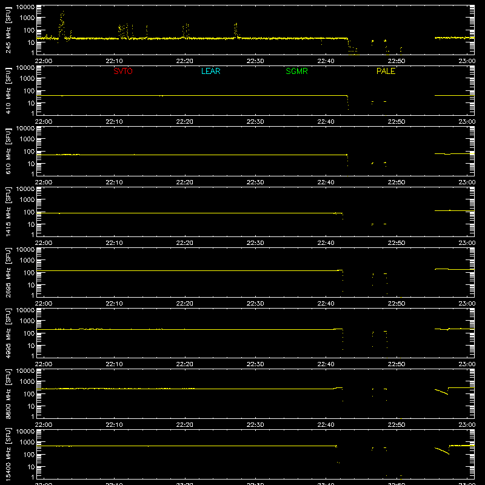Click the 1000 y-axis label of 410 MHz panel
485x485 pixels.
[27, 79]
